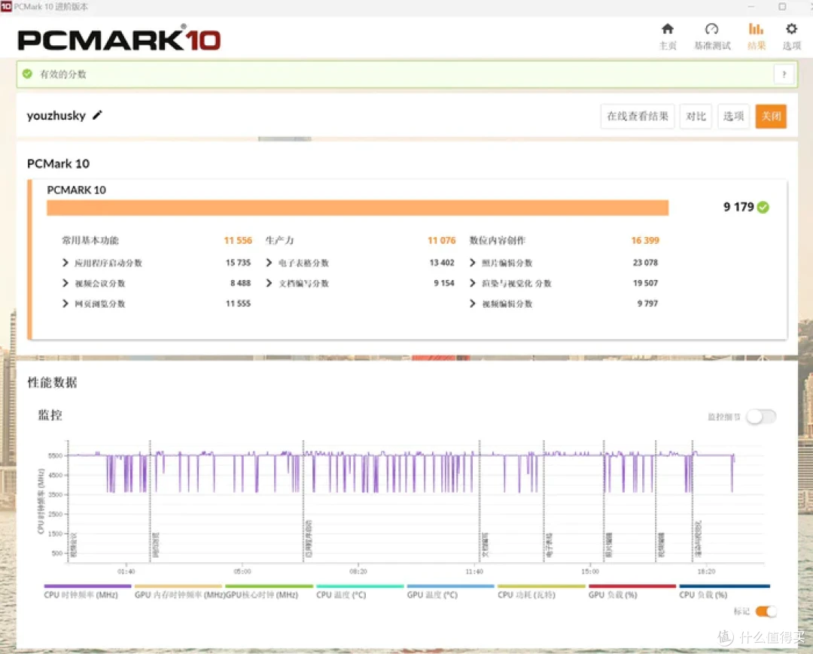Screen dimensions: 813x654
Task: Click the green valid-score check icon
Action: point(28,74)
